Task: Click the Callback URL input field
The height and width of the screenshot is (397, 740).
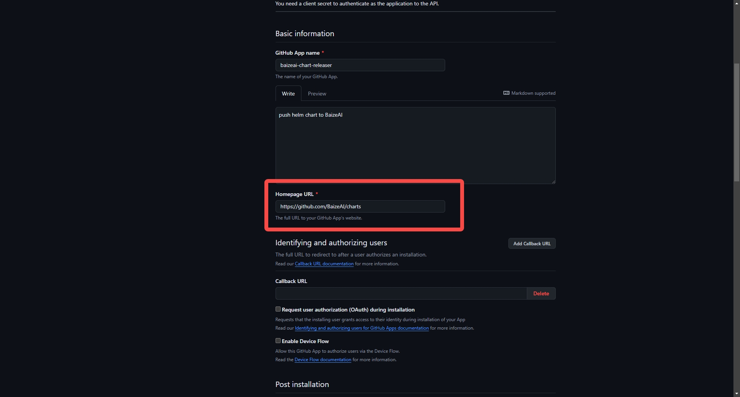Action: click(401, 293)
